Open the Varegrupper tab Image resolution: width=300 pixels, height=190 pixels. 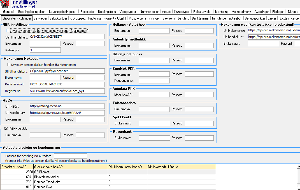pyautogui.click(x=128, y=12)
